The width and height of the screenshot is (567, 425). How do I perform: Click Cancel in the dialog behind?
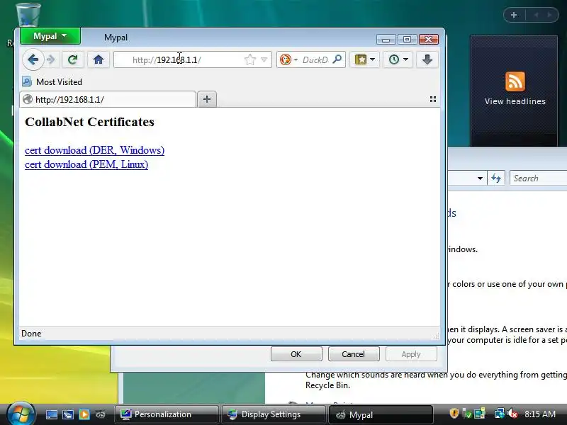tap(354, 354)
